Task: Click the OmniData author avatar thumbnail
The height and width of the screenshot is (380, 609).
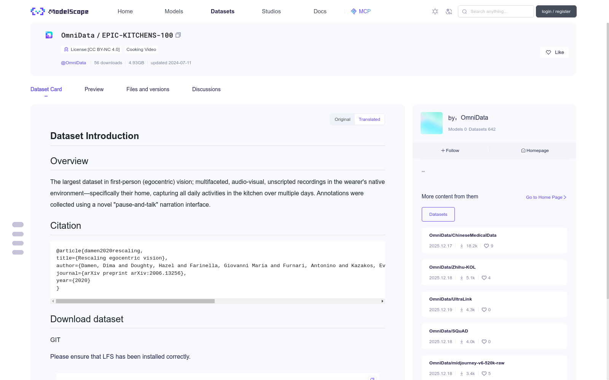Action: [x=432, y=123]
